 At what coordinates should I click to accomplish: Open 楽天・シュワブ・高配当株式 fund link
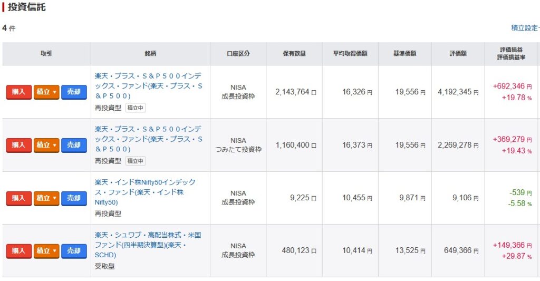pos(148,245)
